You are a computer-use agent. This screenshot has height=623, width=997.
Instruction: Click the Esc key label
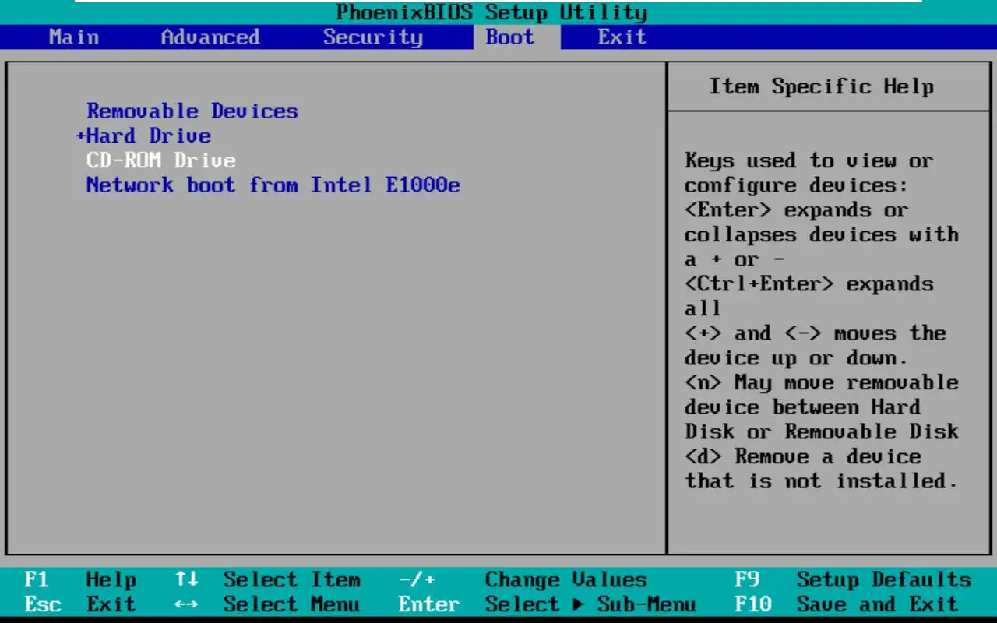coord(43,604)
